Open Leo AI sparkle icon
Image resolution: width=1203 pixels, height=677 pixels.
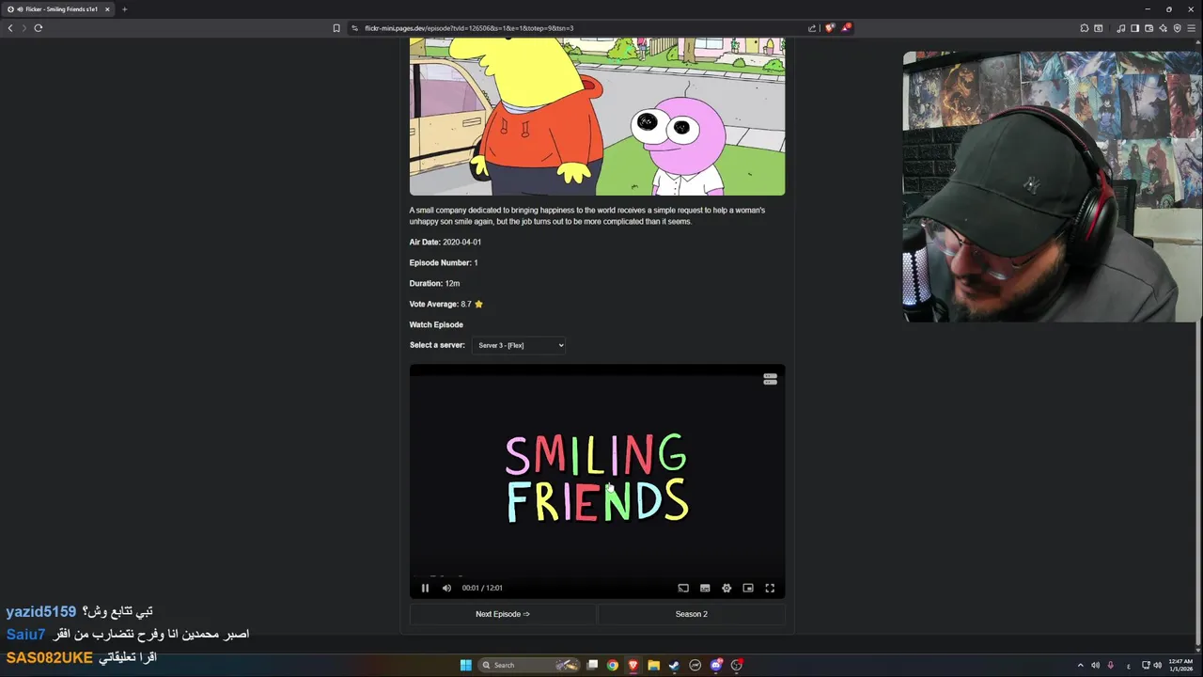(1164, 28)
